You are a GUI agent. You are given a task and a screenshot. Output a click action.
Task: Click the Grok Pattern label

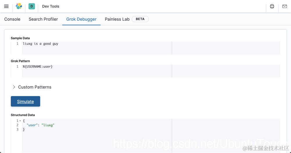point(20,61)
